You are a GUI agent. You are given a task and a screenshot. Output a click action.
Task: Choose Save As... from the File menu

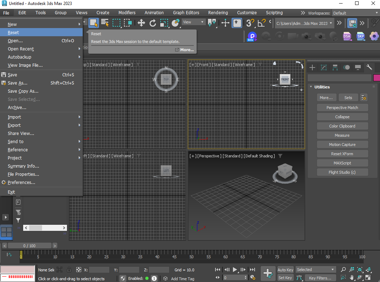coord(41,83)
